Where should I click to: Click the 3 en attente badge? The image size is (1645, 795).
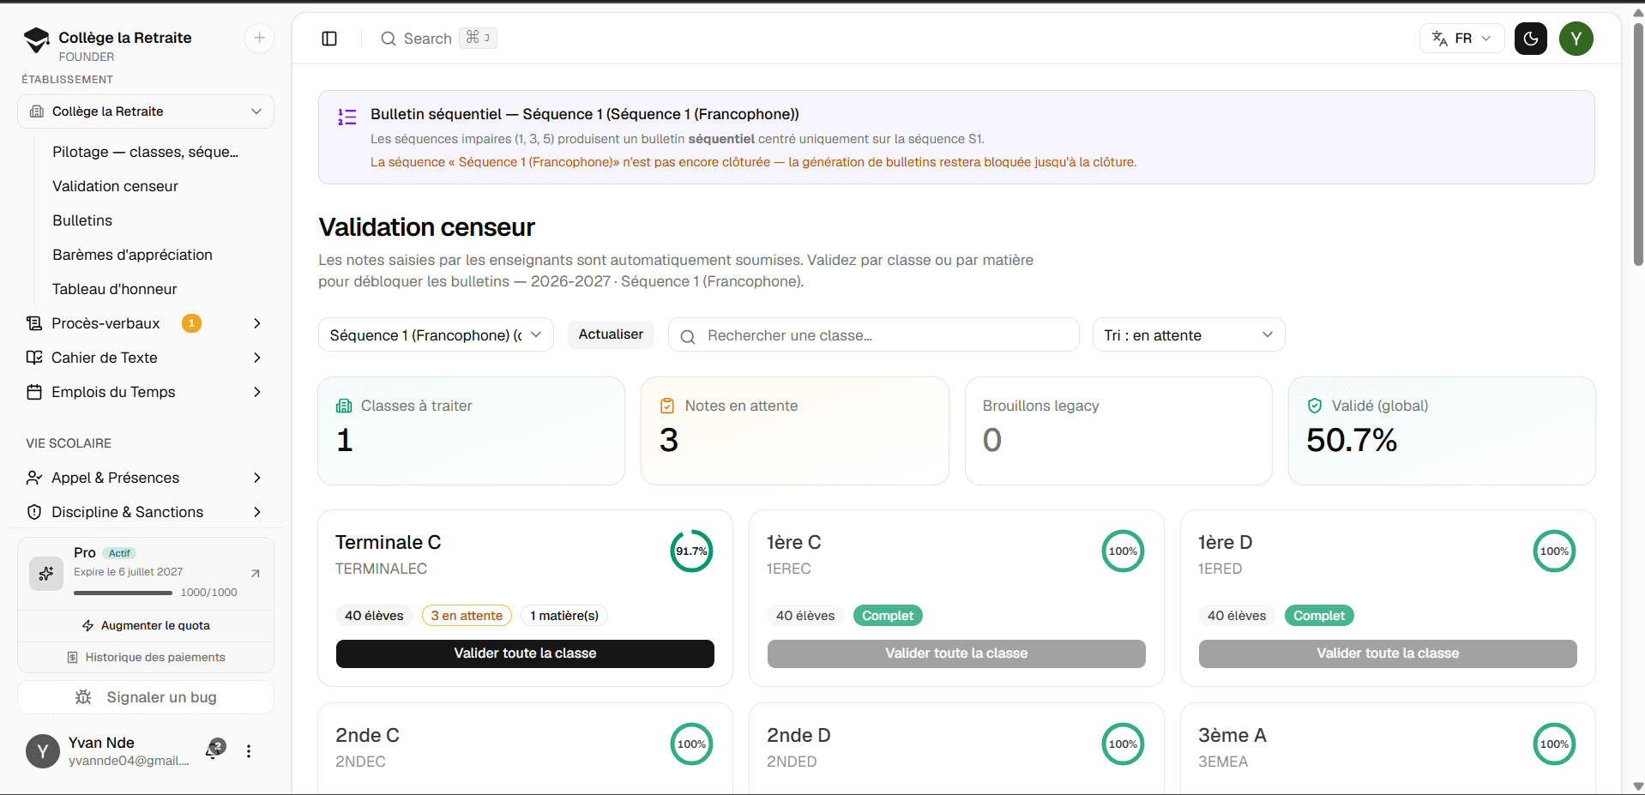(x=467, y=616)
